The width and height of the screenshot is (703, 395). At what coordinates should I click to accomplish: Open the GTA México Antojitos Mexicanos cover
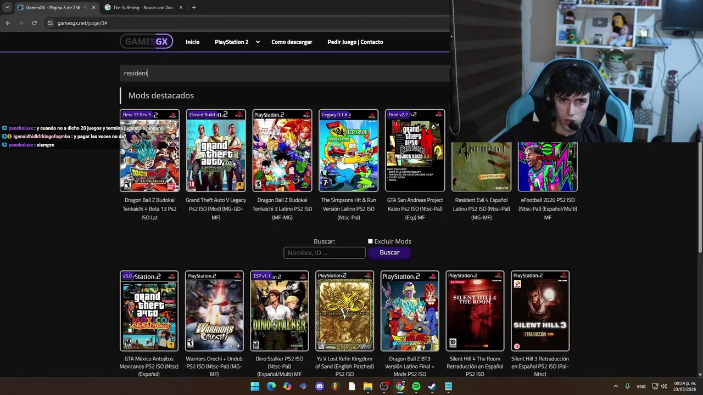tap(149, 311)
